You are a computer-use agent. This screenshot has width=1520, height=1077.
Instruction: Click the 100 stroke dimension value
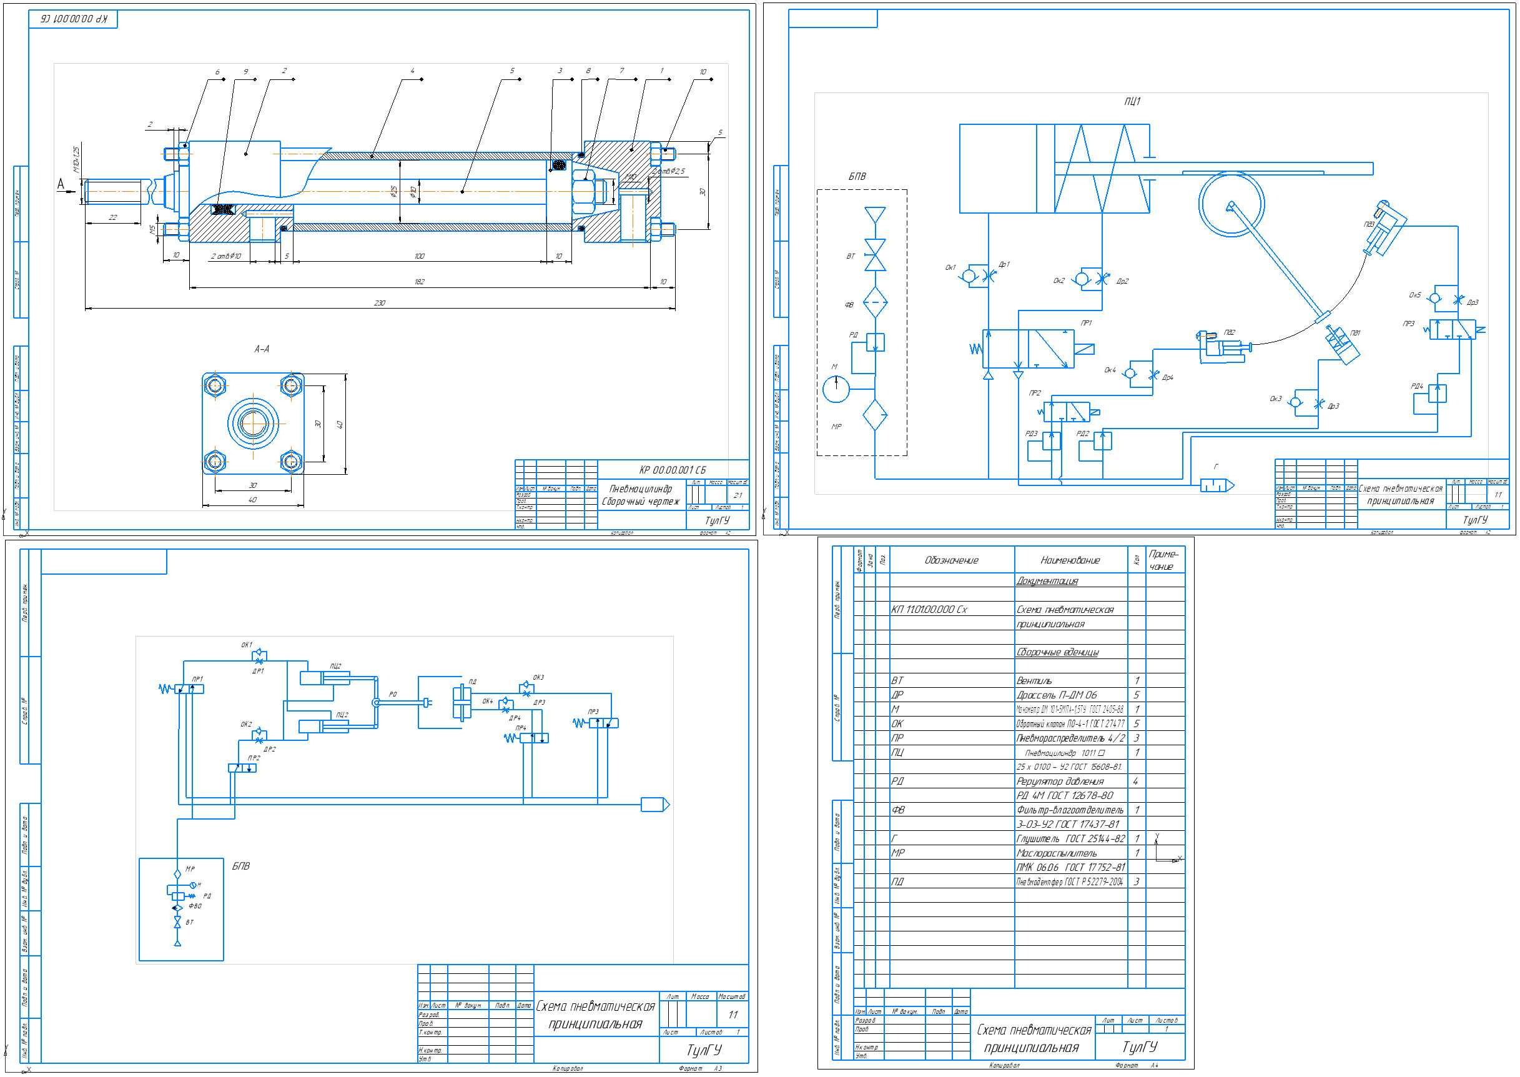click(419, 256)
